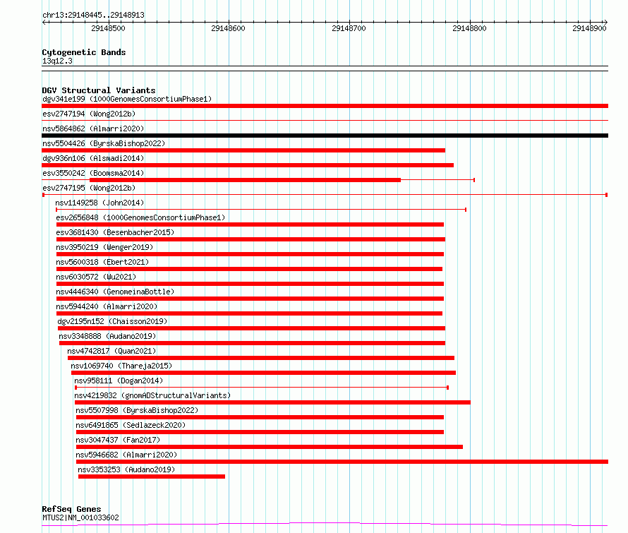Screen dimensions: 628x533
Task: Click nsv6491865 (Sedlazeck2020) label
Action: [131, 425]
